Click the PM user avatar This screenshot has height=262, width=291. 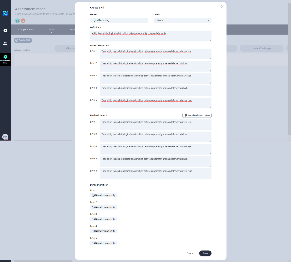point(5,137)
